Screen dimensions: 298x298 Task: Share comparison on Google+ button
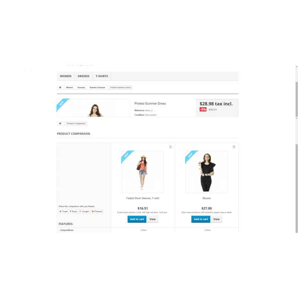pos(85,211)
